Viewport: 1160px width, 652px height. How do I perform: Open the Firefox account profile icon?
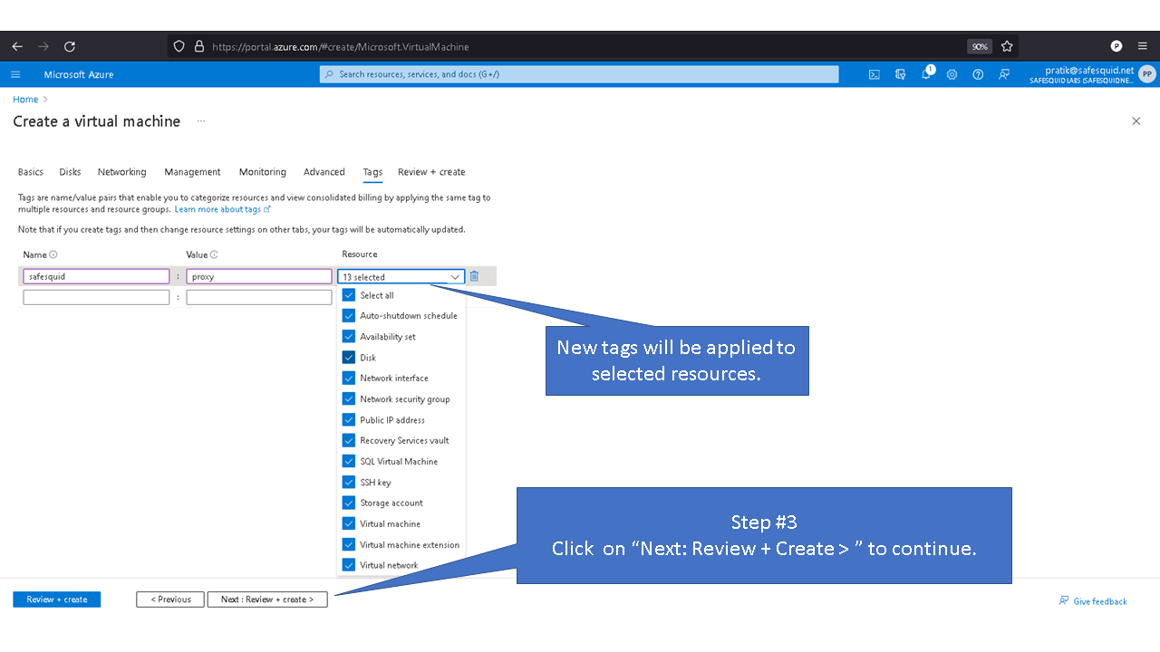(x=1116, y=46)
